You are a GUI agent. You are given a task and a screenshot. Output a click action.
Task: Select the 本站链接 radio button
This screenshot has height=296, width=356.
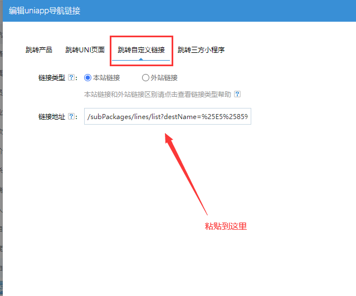pos(87,78)
